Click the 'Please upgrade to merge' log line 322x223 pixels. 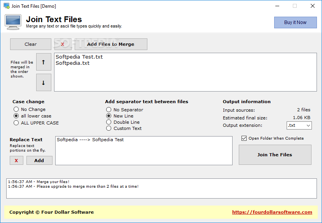coord(73,186)
